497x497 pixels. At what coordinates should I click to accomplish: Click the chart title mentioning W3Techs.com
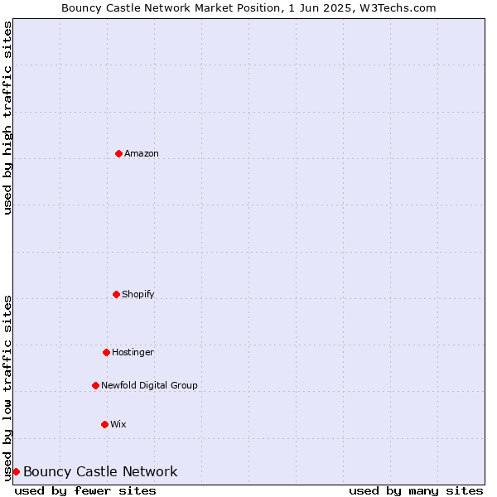coord(248,8)
